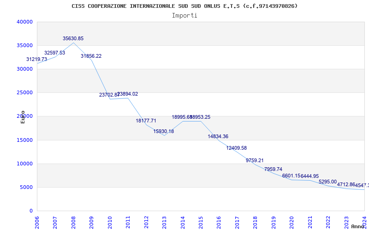
Task: Select the 4712.86 data label
Action: tap(346, 184)
